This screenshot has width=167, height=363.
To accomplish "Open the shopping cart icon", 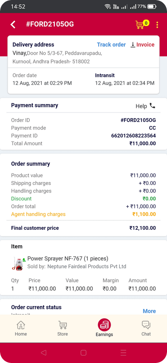I will [x=140, y=25].
